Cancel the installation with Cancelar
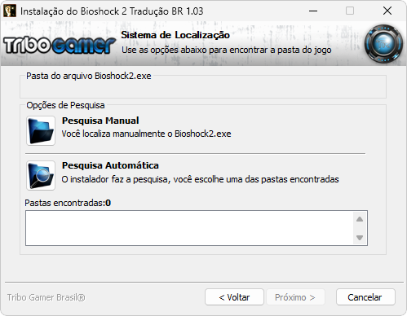Viewport: 407px width, 316px height. click(365, 297)
